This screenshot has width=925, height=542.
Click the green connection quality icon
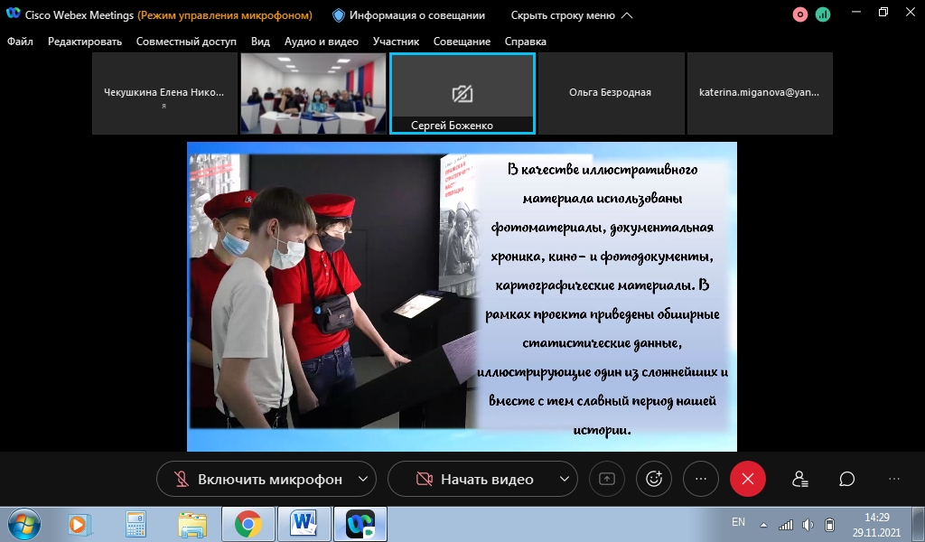pos(823,14)
